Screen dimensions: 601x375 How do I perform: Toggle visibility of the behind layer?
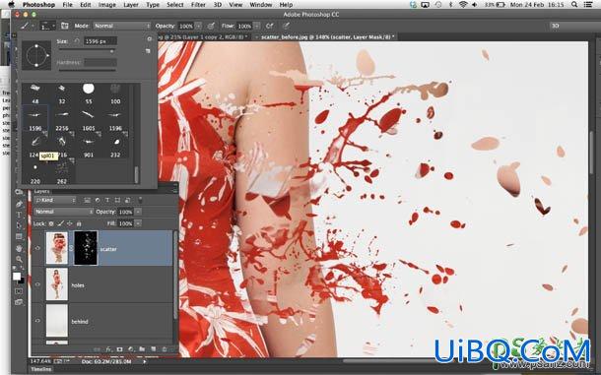click(37, 321)
